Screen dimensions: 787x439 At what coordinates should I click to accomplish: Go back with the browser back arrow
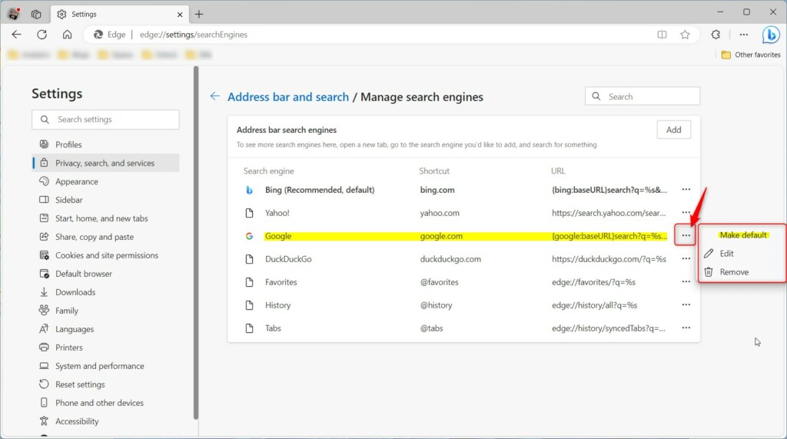point(17,35)
